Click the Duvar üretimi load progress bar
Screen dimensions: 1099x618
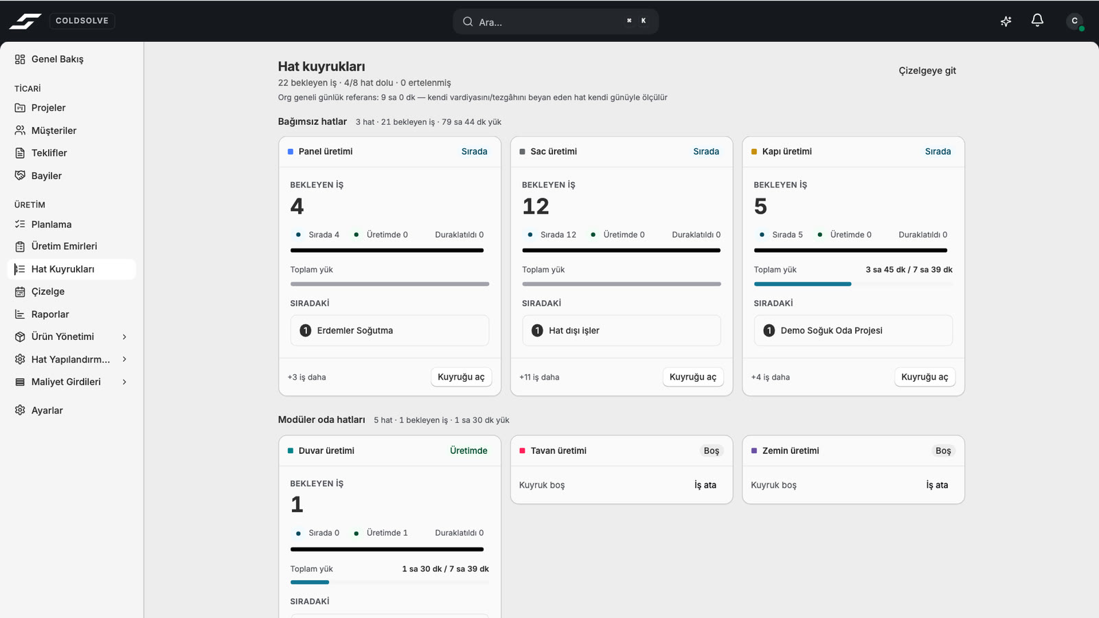click(389, 582)
